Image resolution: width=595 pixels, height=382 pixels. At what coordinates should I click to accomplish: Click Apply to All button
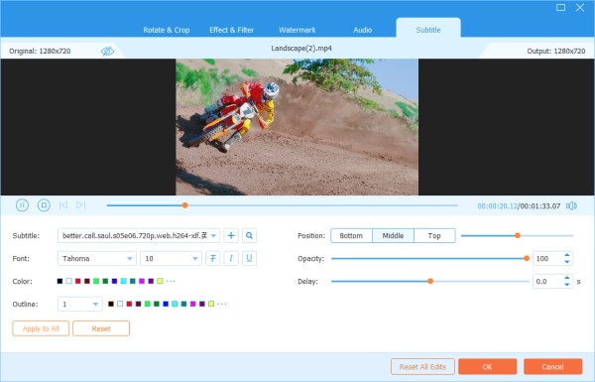(x=41, y=328)
